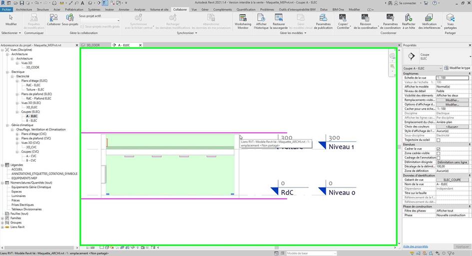Screen dimensions: 472x256
Task: Select the Copier/Contrôler tool
Action: [x=343, y=18]
